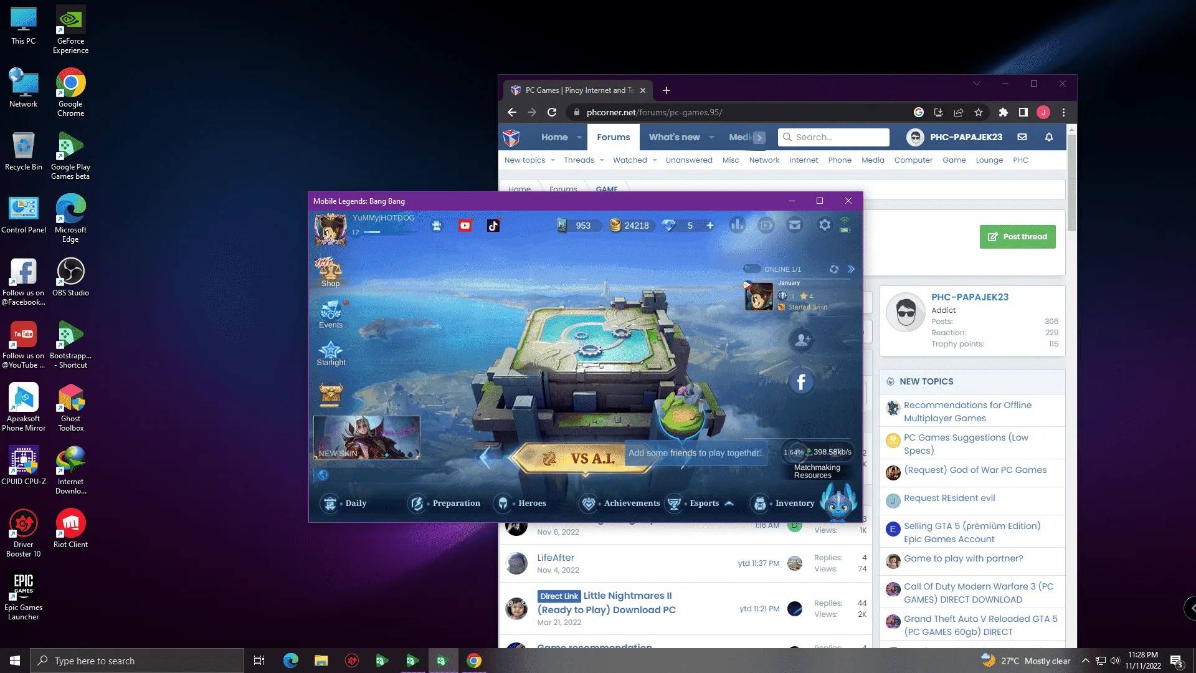Select the OBS Studio desktop icon
The width and height of the screenshot is (1196, 673).
70,277
